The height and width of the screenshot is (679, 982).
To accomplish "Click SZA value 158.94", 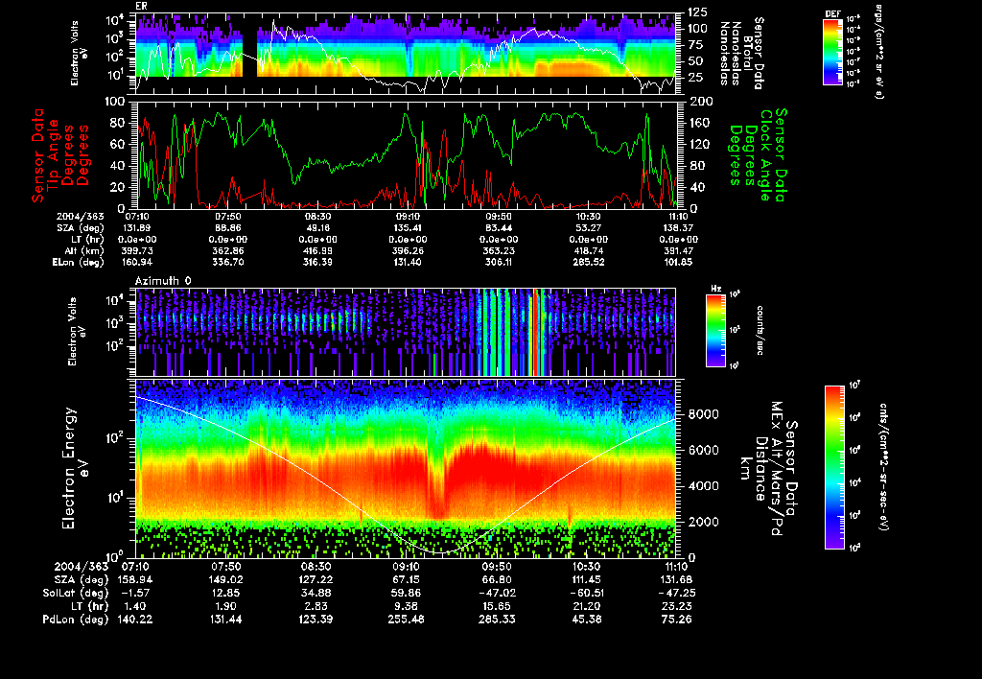I will (x=135, y=580).
